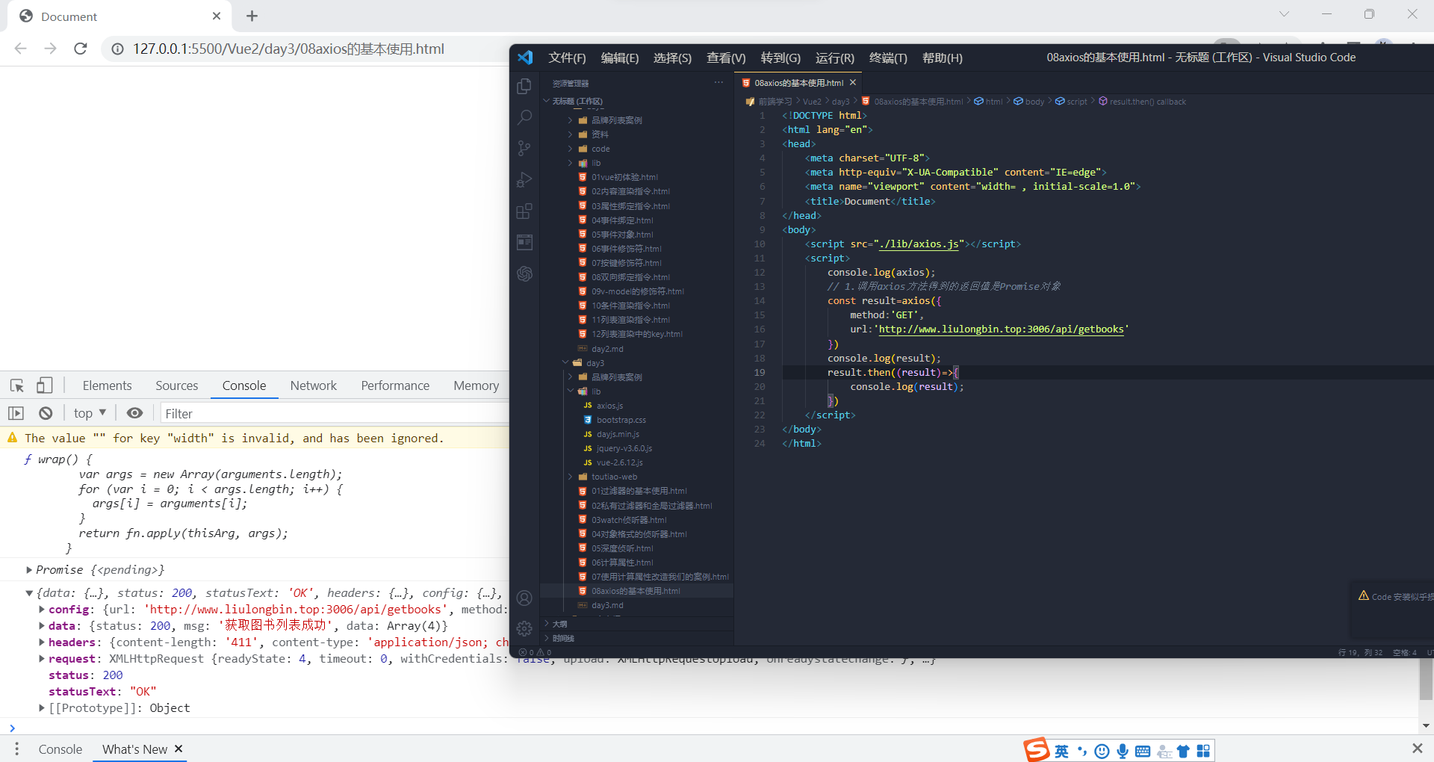Reload the browser page
Image resolution: width=1434 pixels, height=762 pixels.
pos(81,49)
